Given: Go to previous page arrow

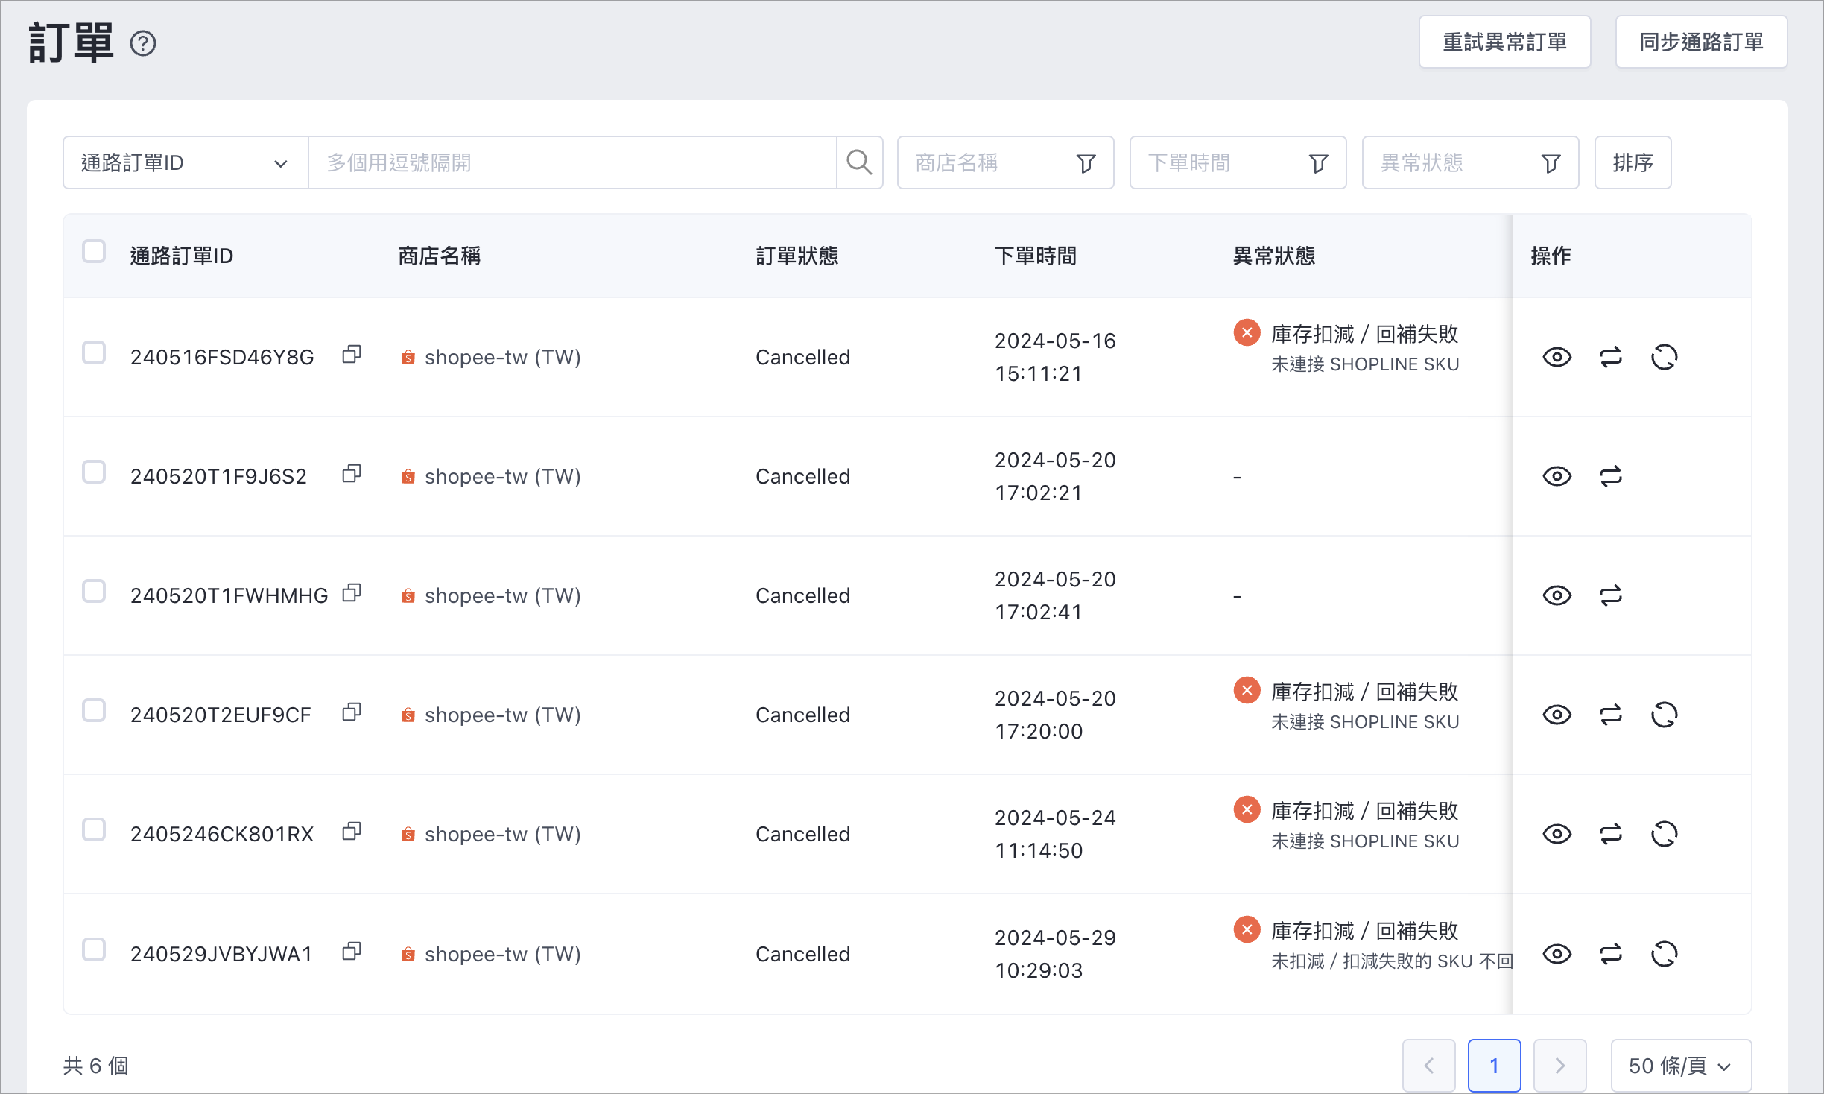Looking at the screenshot, I should tap(1428, 1066).
